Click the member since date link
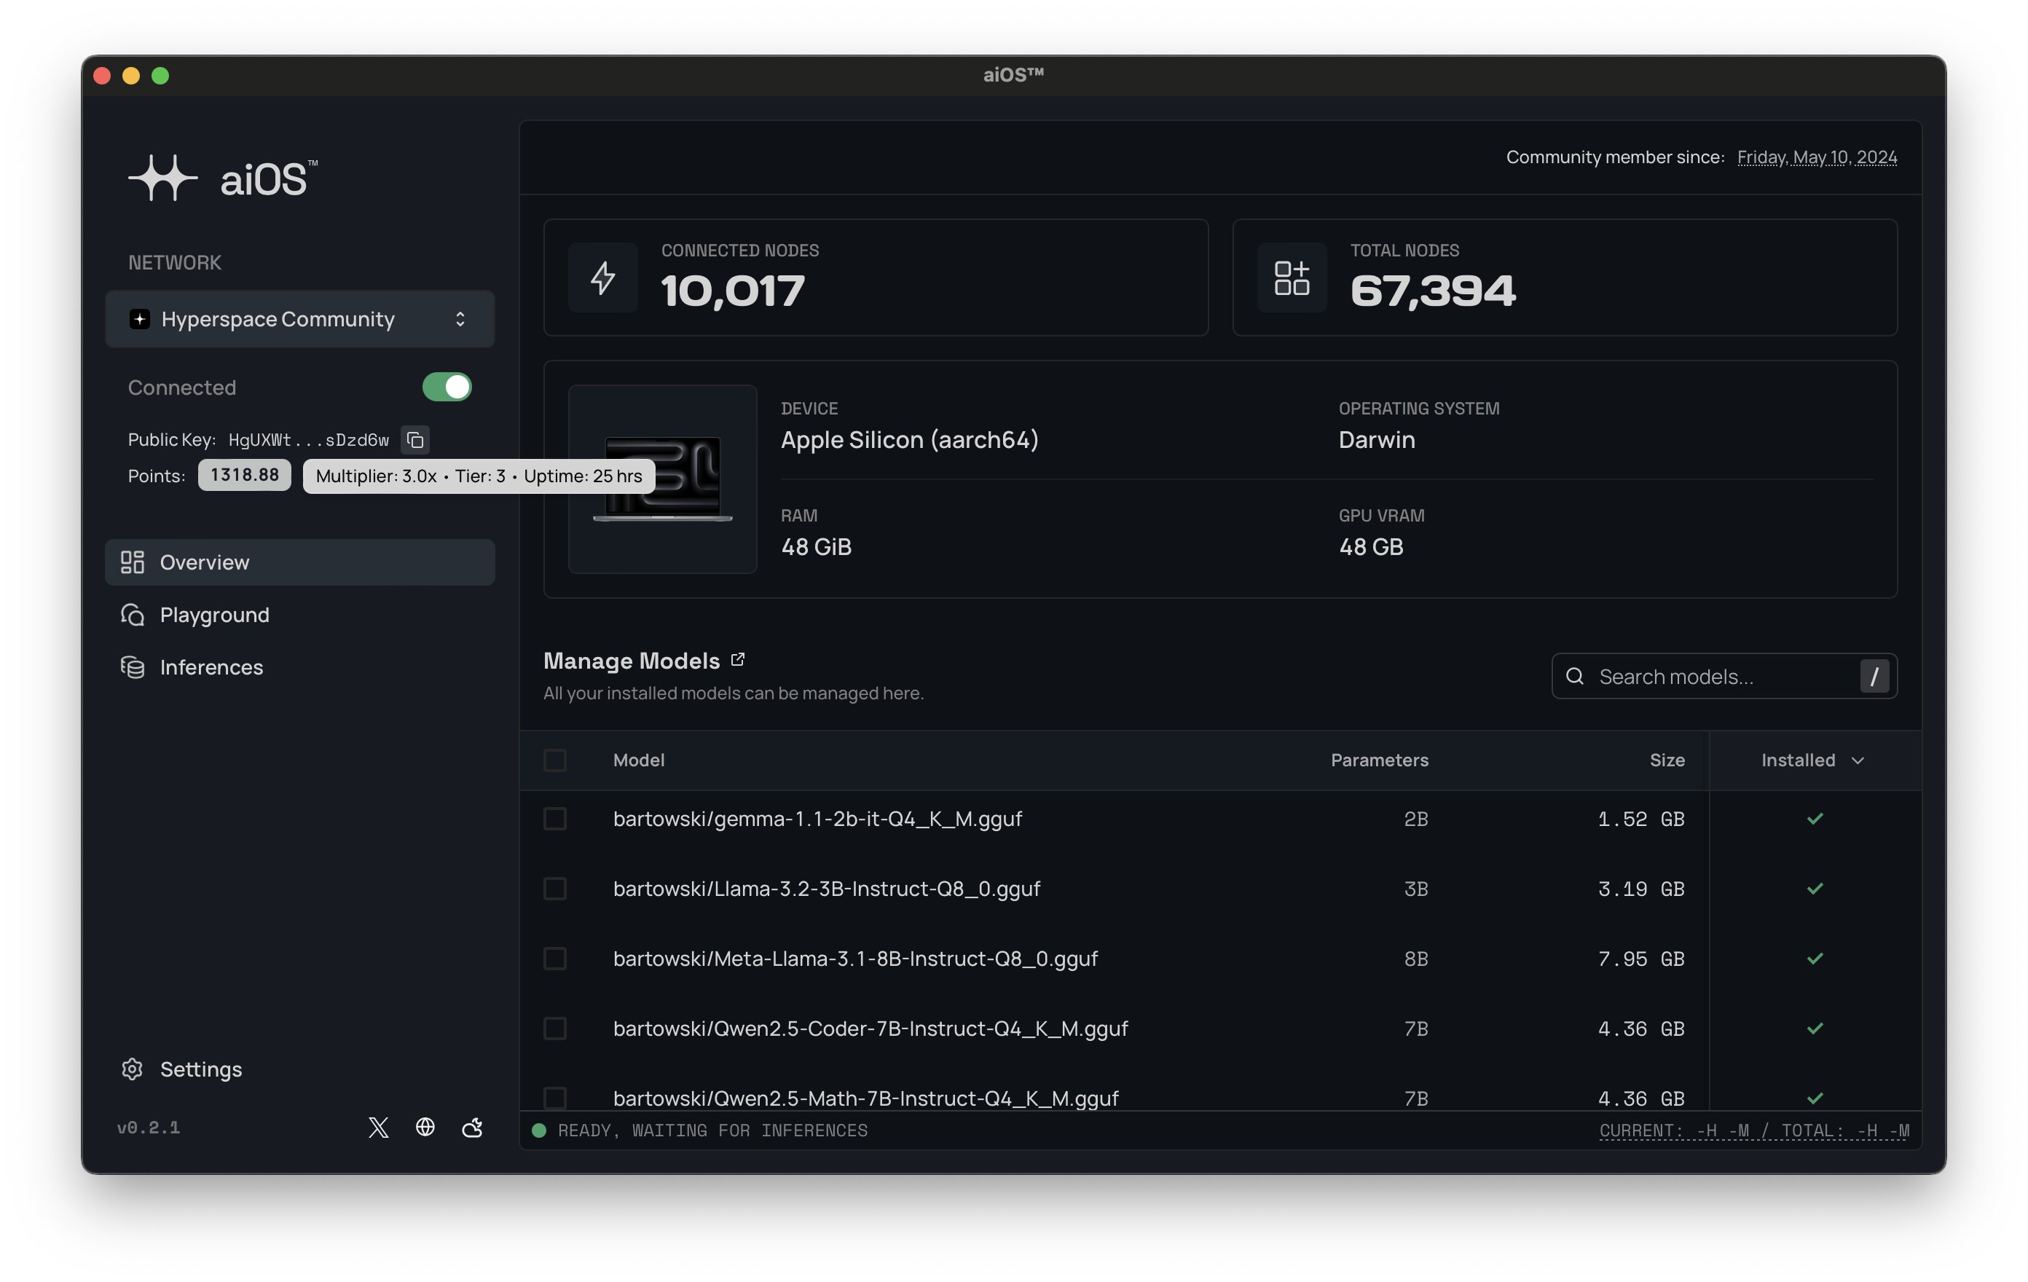 point(1817,157)
